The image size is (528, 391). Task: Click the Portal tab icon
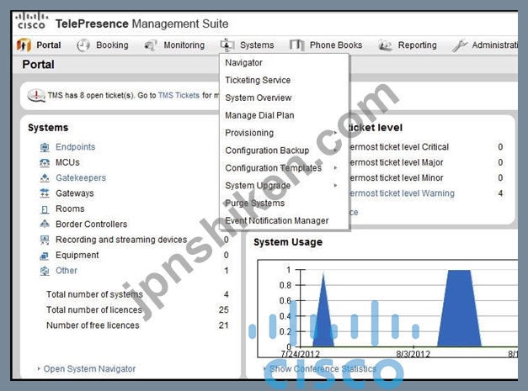[x=24, y=45]
